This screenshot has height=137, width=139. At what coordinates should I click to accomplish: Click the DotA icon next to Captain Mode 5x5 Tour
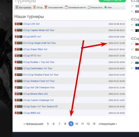20,30
